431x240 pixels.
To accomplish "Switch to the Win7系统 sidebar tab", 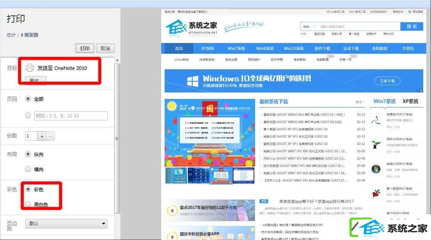I will tap(384, 101).
